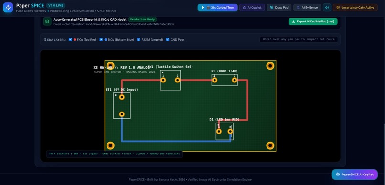The width and height of the screenshot is (385, 185).
Task: Click the Uncertainty Gate Active button
Action: (355, 8)
